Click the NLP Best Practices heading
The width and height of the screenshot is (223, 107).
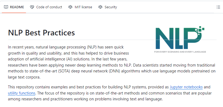(41, 33)
